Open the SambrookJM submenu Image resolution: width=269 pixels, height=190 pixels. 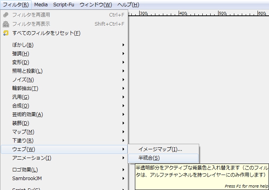click(64, 179)
